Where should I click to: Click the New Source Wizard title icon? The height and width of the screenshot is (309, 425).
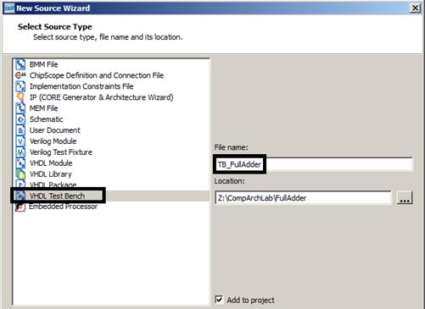[x=8, y=8]
